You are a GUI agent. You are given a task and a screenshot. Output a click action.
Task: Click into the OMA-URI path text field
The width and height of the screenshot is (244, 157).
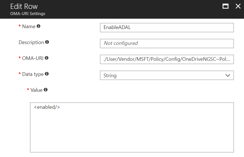click(x=166, y=59)
